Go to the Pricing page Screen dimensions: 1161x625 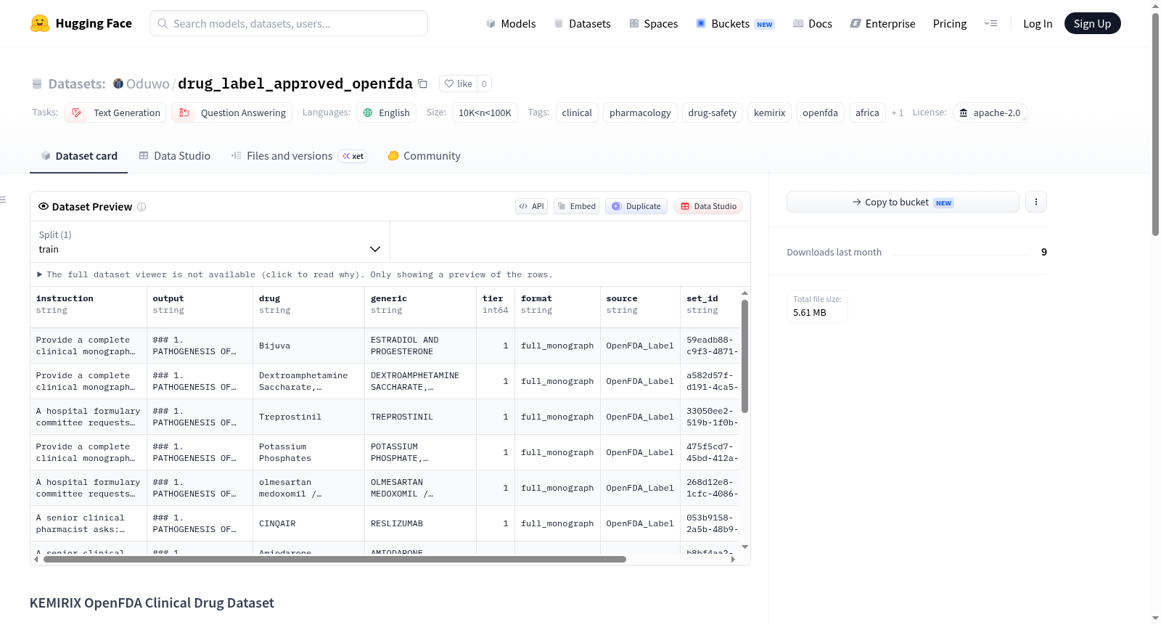coord(950,23)
